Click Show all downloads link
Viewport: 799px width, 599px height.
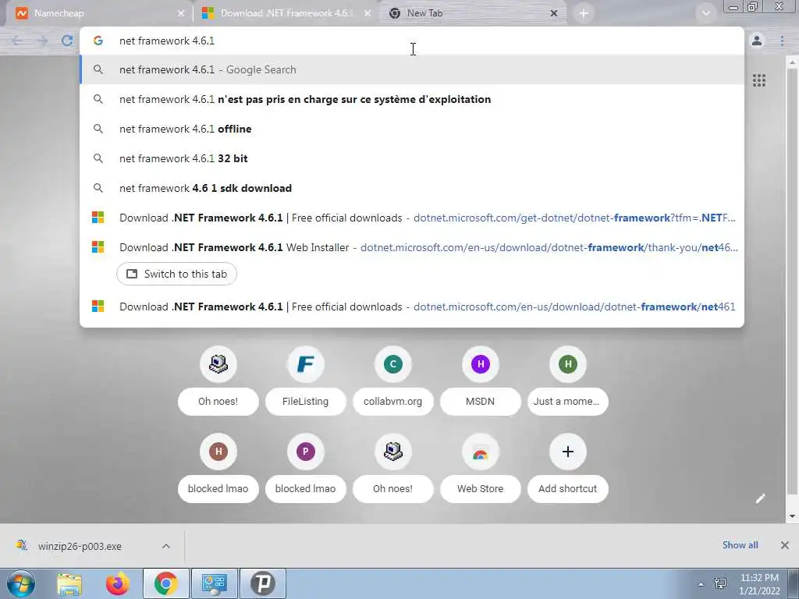[740, 545]
